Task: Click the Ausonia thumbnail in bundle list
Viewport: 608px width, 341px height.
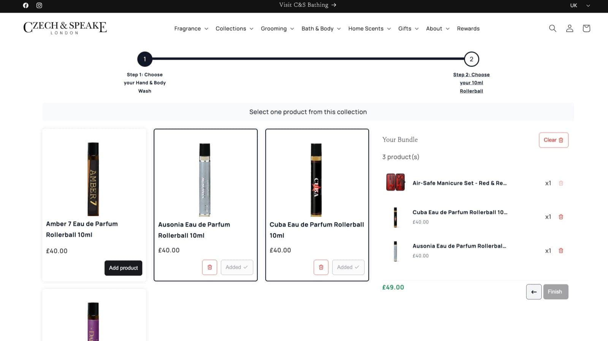Action: point(396,251)
